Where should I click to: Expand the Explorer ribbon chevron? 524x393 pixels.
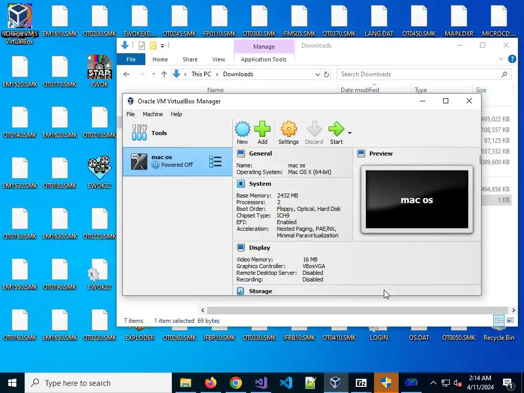click(x=500, y=59)
